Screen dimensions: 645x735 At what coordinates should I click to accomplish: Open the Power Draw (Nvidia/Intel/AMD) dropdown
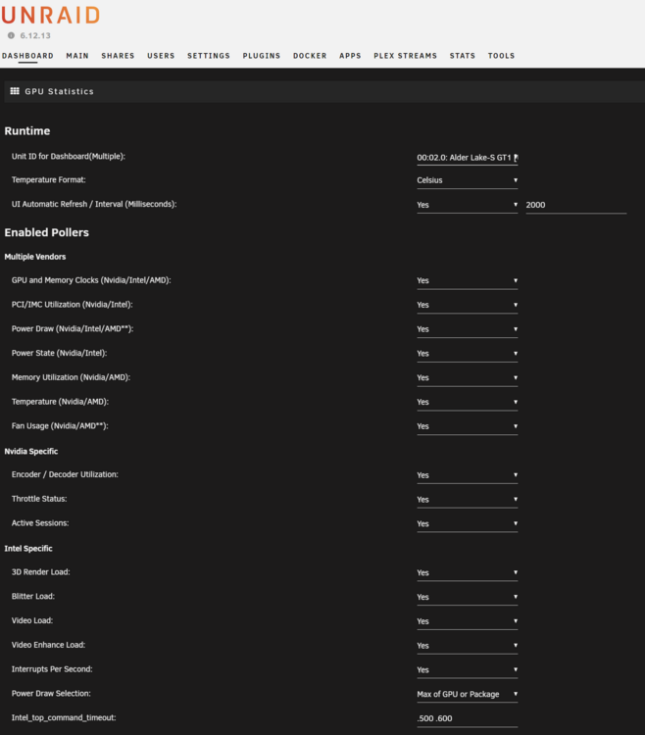(468, 329)
